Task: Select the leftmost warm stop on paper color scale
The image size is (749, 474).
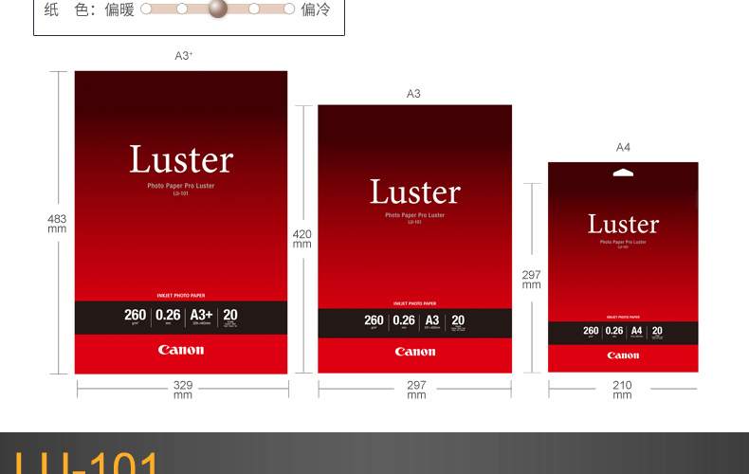Action: [146, 9]
